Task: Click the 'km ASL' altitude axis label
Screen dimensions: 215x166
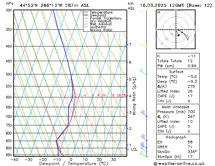Action: pos(131,6)
